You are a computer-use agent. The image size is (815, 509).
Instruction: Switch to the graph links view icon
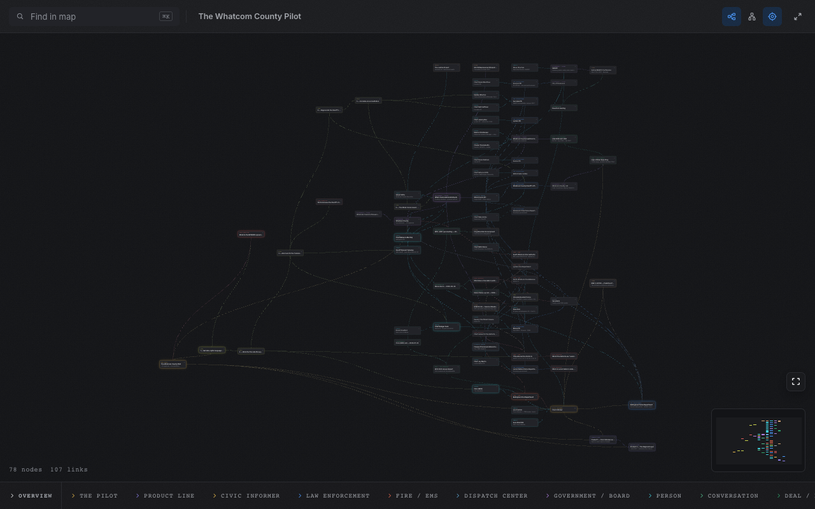[732, 17]
